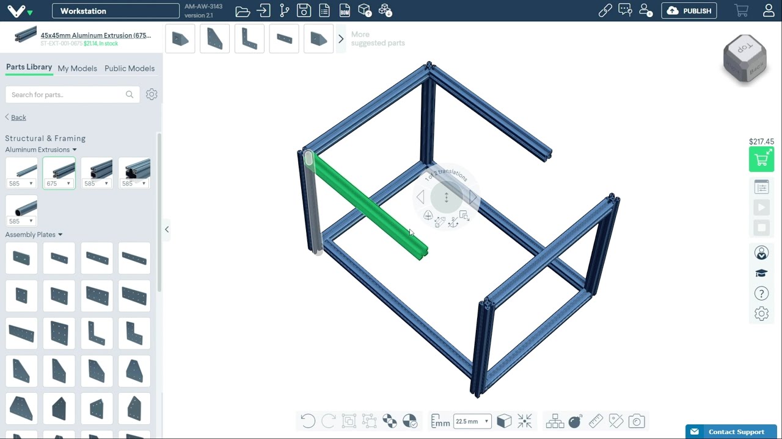This screenshot has width=782, height=439.
Task: Open the BOM bill of materials icon
Action: click(x=345, y=11)
